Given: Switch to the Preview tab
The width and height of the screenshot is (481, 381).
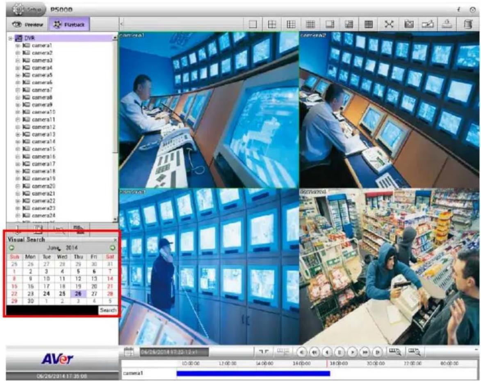Looking at the screenshot, I should pos(27,25).
